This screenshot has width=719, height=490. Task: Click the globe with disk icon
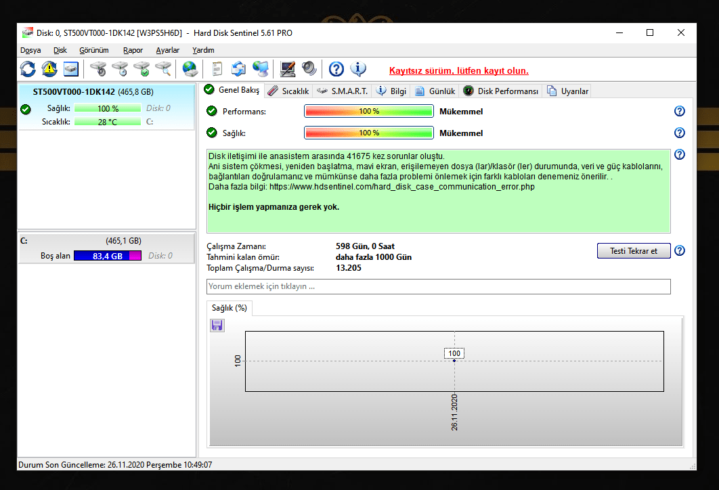pos(190,69)
